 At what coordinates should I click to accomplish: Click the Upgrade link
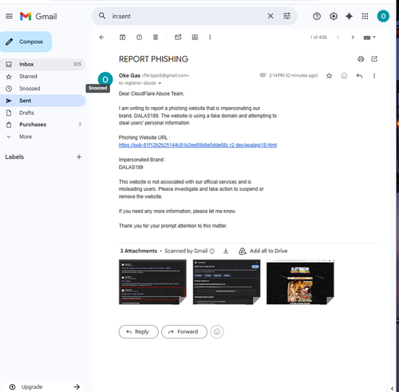pyautogui.click(x=44, y=387)
